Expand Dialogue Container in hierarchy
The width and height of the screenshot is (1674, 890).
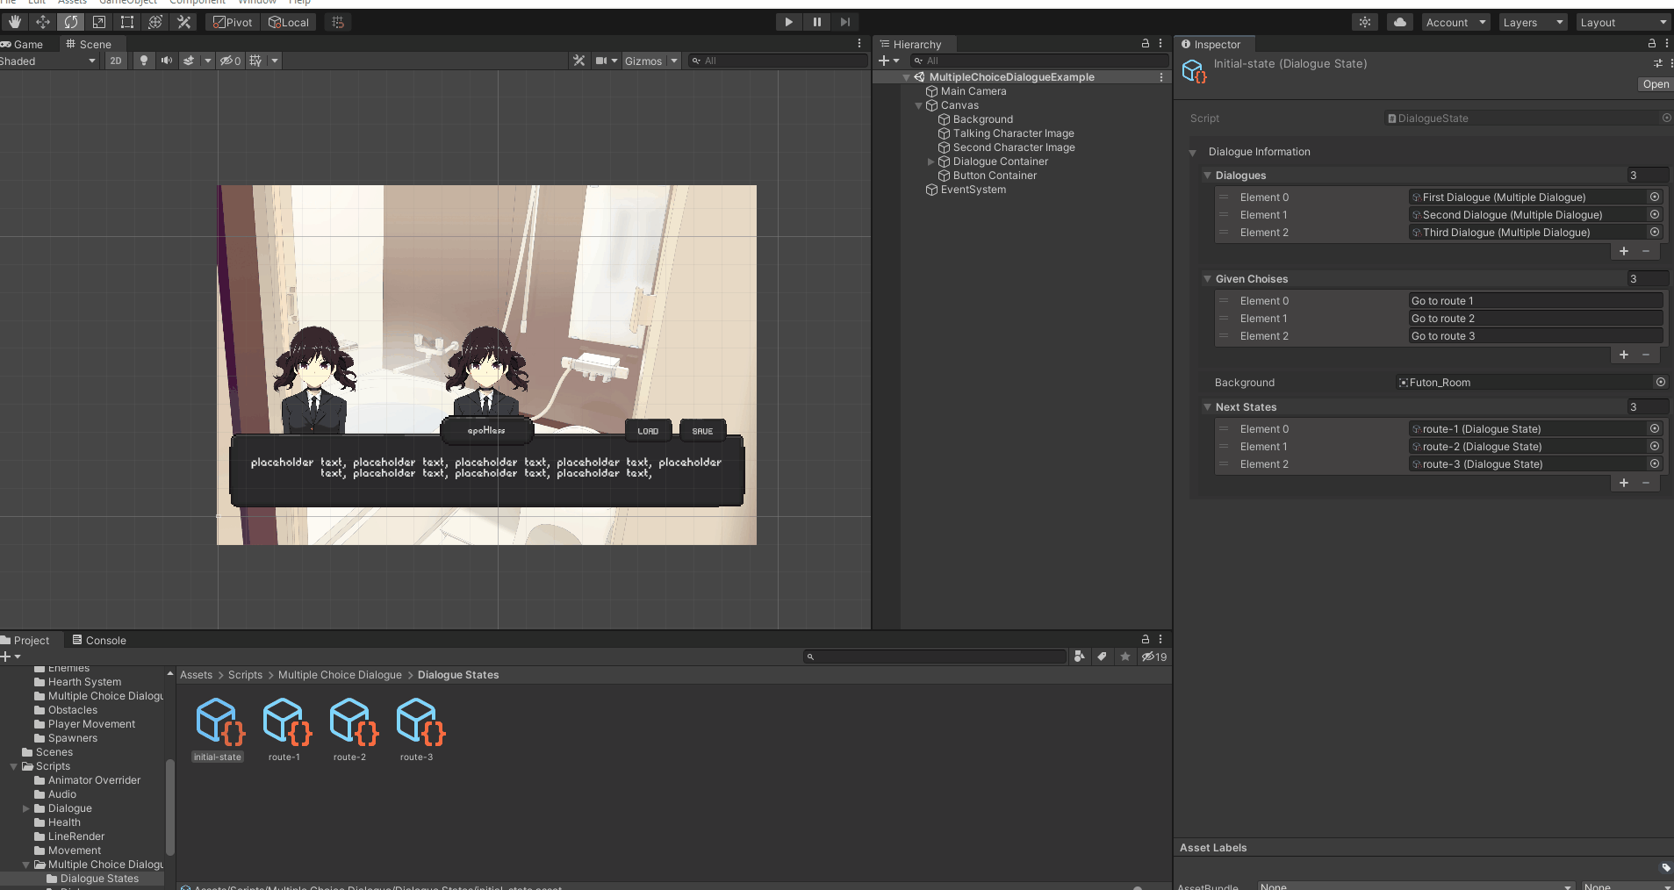[930, 161]
